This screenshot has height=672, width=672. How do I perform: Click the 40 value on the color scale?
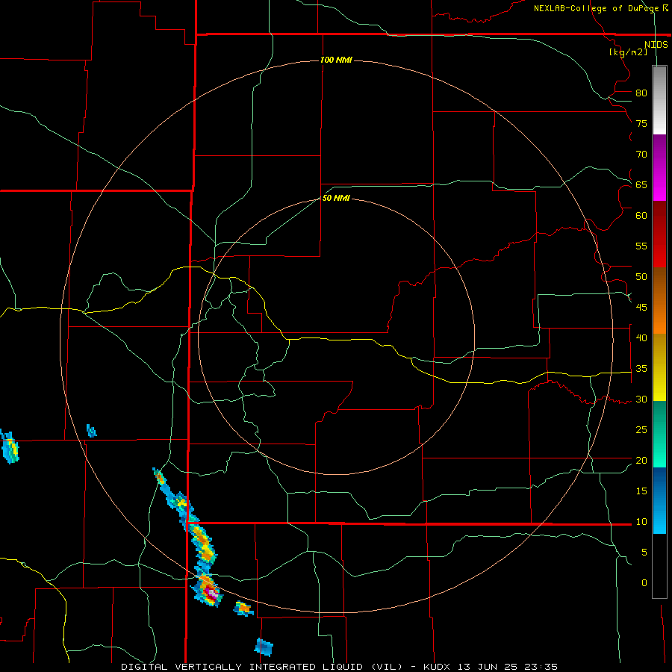[x=641, y=338]
